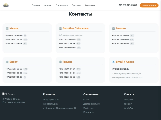Click +375 29 231 49 49 in Гродно card
This screenshot has height=120, width=161.
tap(67, 77)
